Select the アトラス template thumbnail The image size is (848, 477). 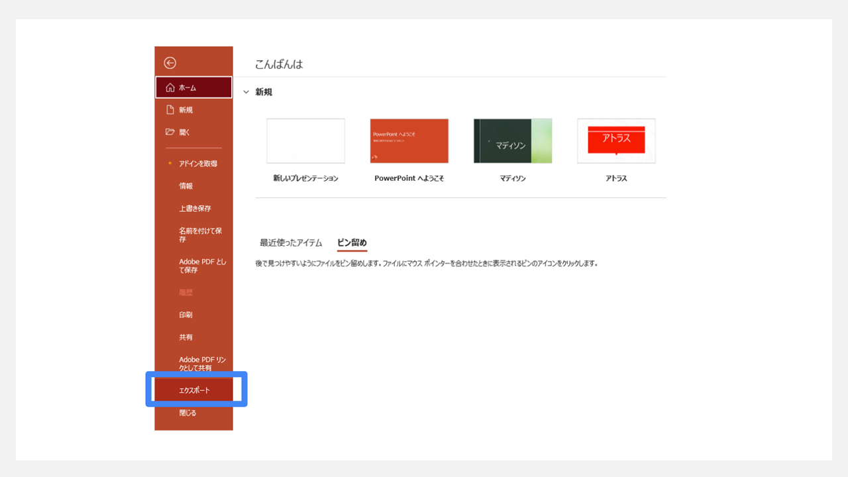(x=616, y=140)
